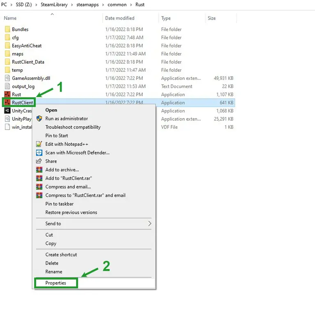Click the 1/17/2022 11:49 AM date of maps
The height and width of the screenshot is (326, 315).
(126, 54)
